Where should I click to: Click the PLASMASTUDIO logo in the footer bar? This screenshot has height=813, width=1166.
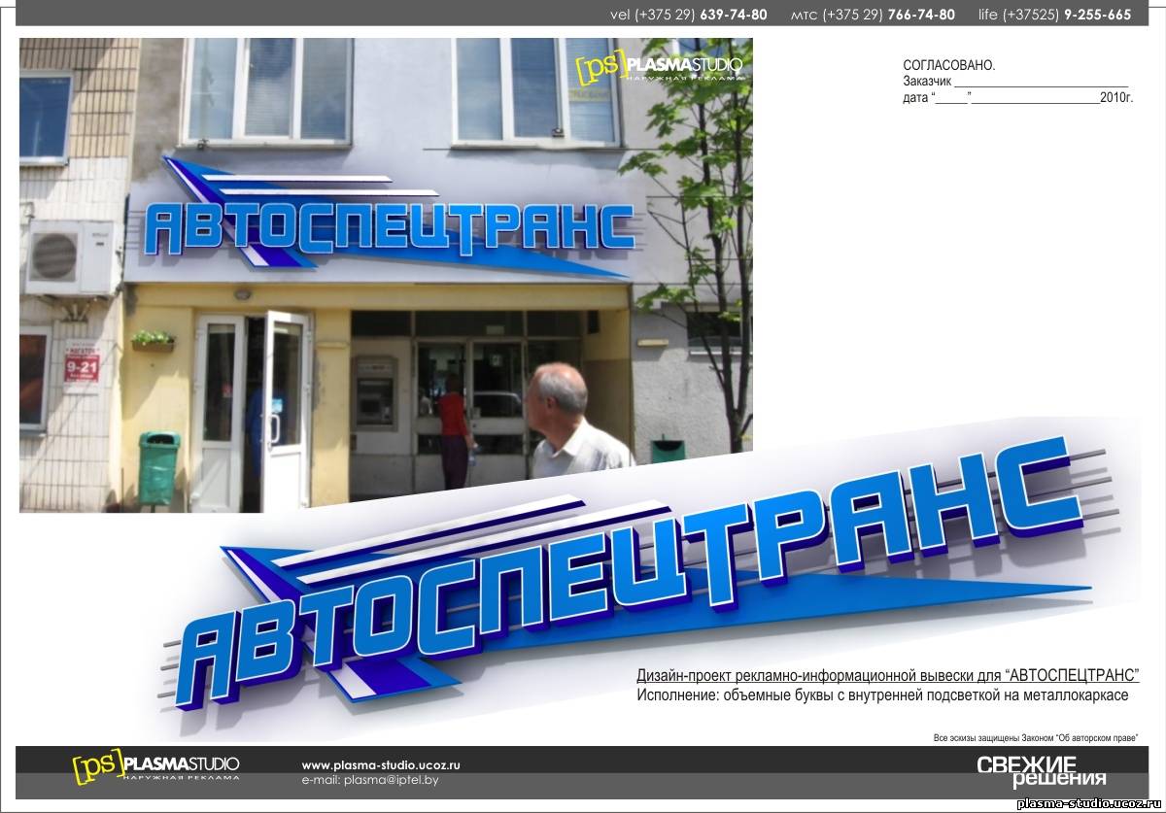point(155,765)
